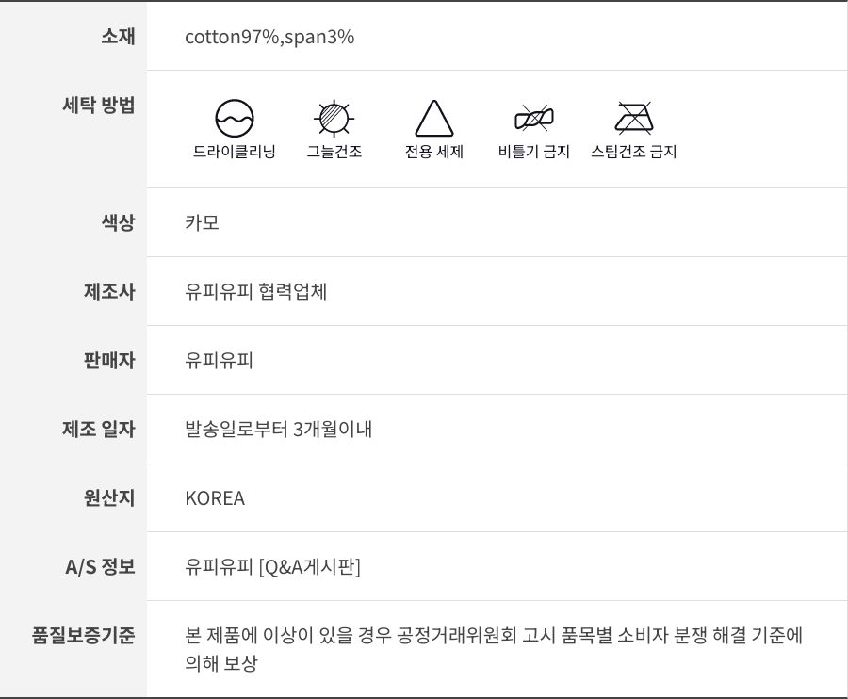The image size is (848, 699).
Task: Click the 스팀건조 금지 caption text
Action: (633, 152)
